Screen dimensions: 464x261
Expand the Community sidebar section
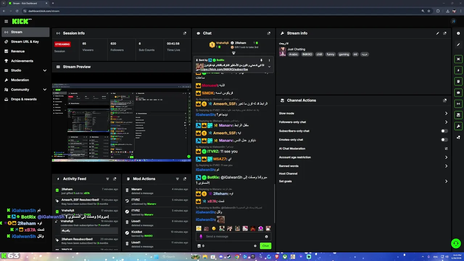(45, 90)
